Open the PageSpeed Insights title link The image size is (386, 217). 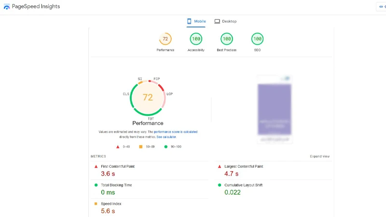(36, 6)
